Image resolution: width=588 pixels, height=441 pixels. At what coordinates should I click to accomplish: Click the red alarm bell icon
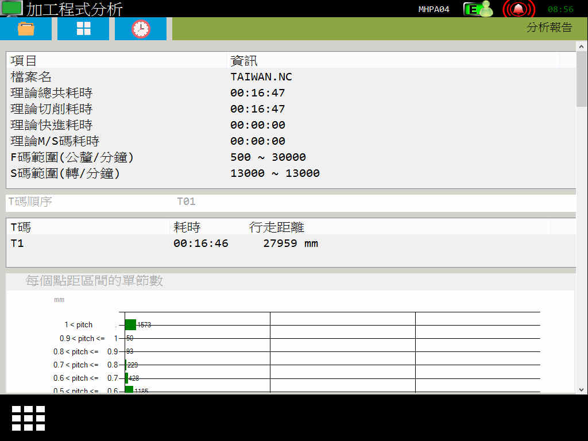(x=519, y=9)
